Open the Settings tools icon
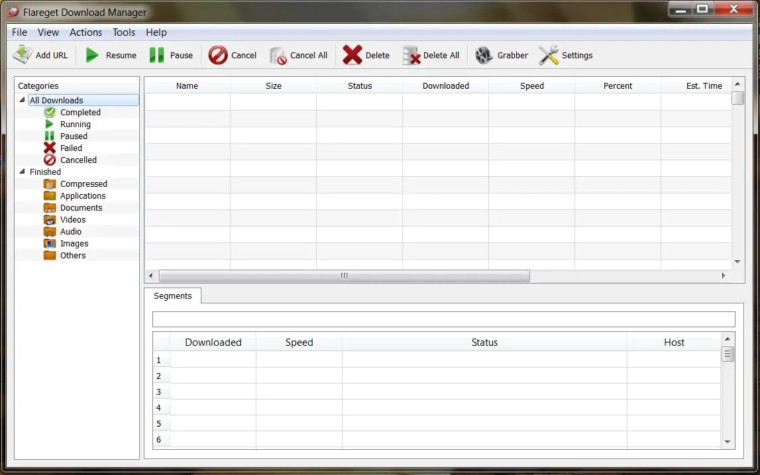The height and width of the screenshot is (475, 760). click(549, 55)
